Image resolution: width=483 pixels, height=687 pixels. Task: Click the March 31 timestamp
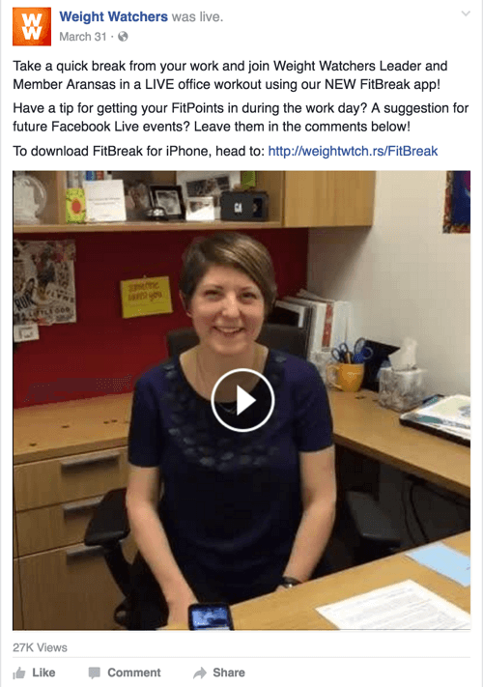pyautogui.click(x=83, y=37)
